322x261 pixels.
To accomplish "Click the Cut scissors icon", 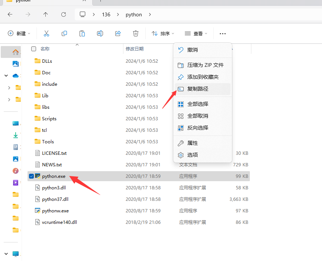I will 46,33.
